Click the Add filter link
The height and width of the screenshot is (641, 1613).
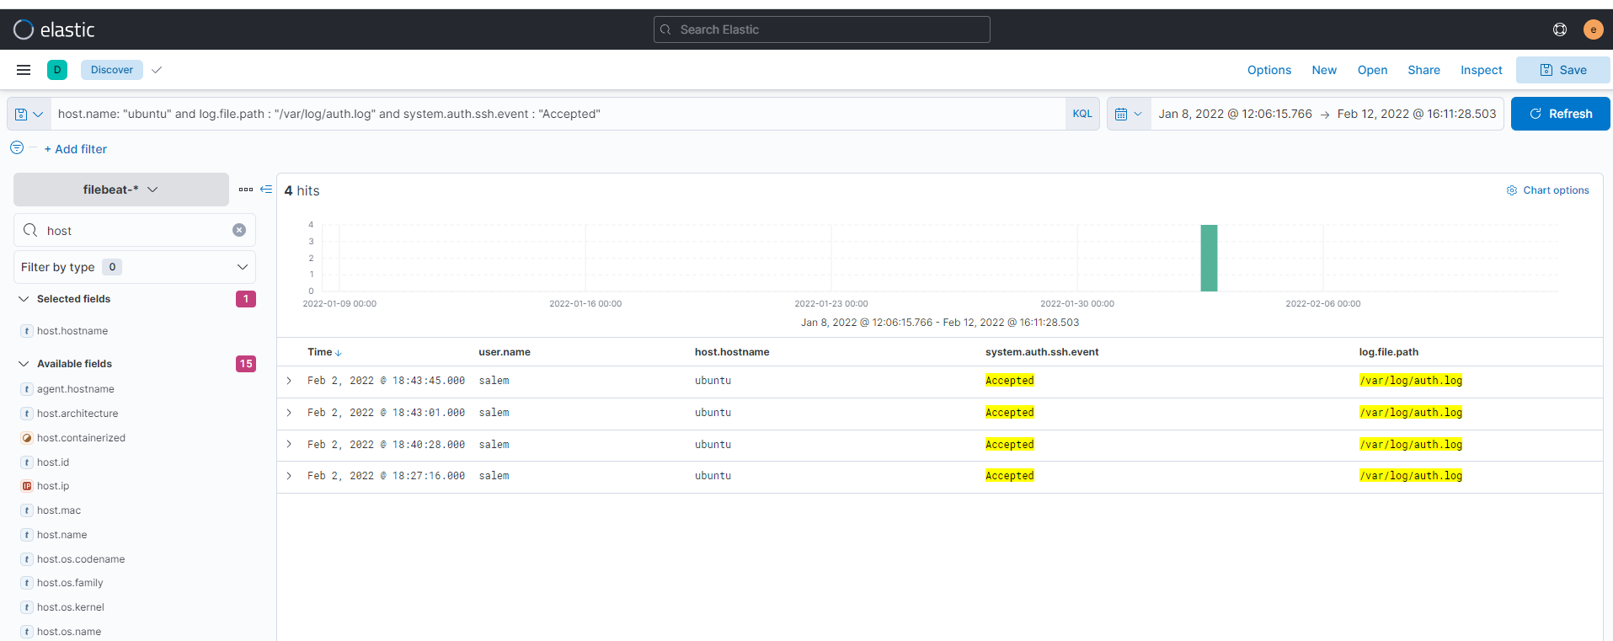76,149
